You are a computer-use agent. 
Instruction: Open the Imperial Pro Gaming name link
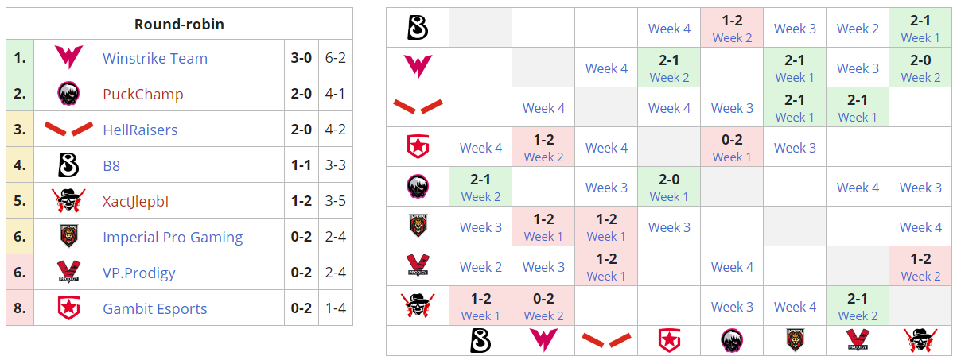(173, 237)
